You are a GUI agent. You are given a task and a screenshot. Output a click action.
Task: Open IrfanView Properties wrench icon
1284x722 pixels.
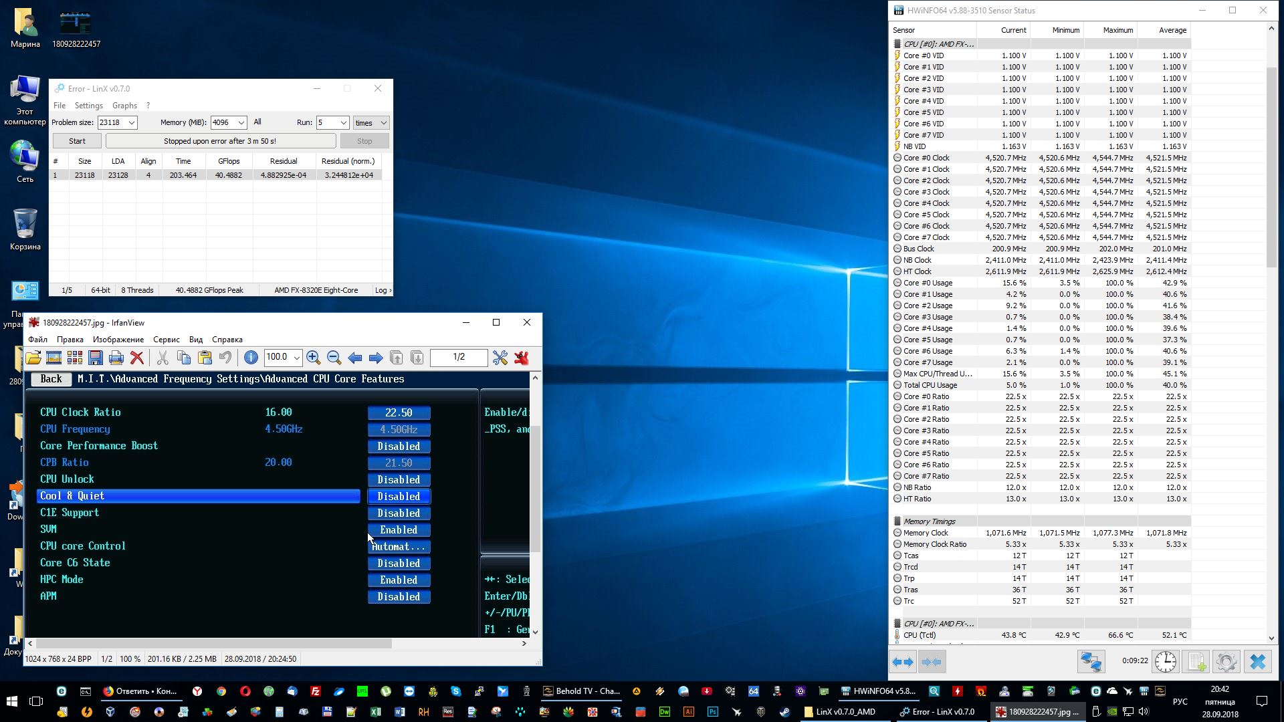click(x=500, y=358)
